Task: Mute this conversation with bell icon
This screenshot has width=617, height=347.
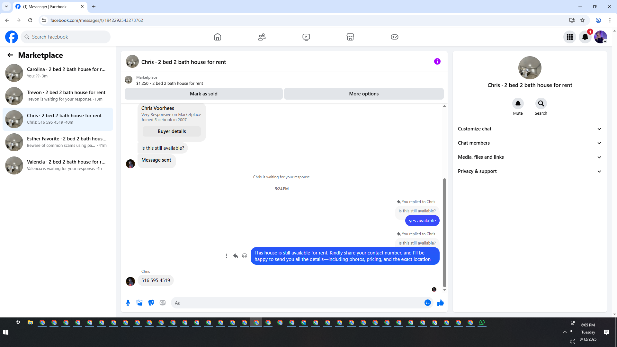Action: (x=518, y=103)
